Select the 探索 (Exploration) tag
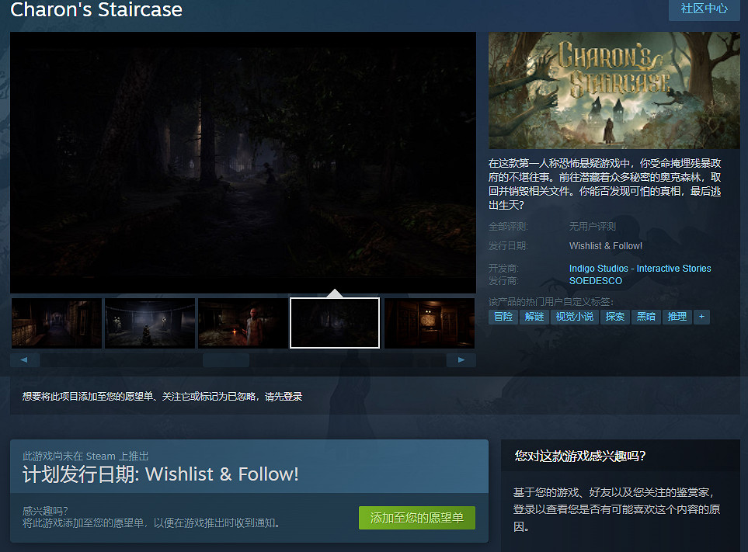Viewport: 748px width, 552px height. coord(614,317)
